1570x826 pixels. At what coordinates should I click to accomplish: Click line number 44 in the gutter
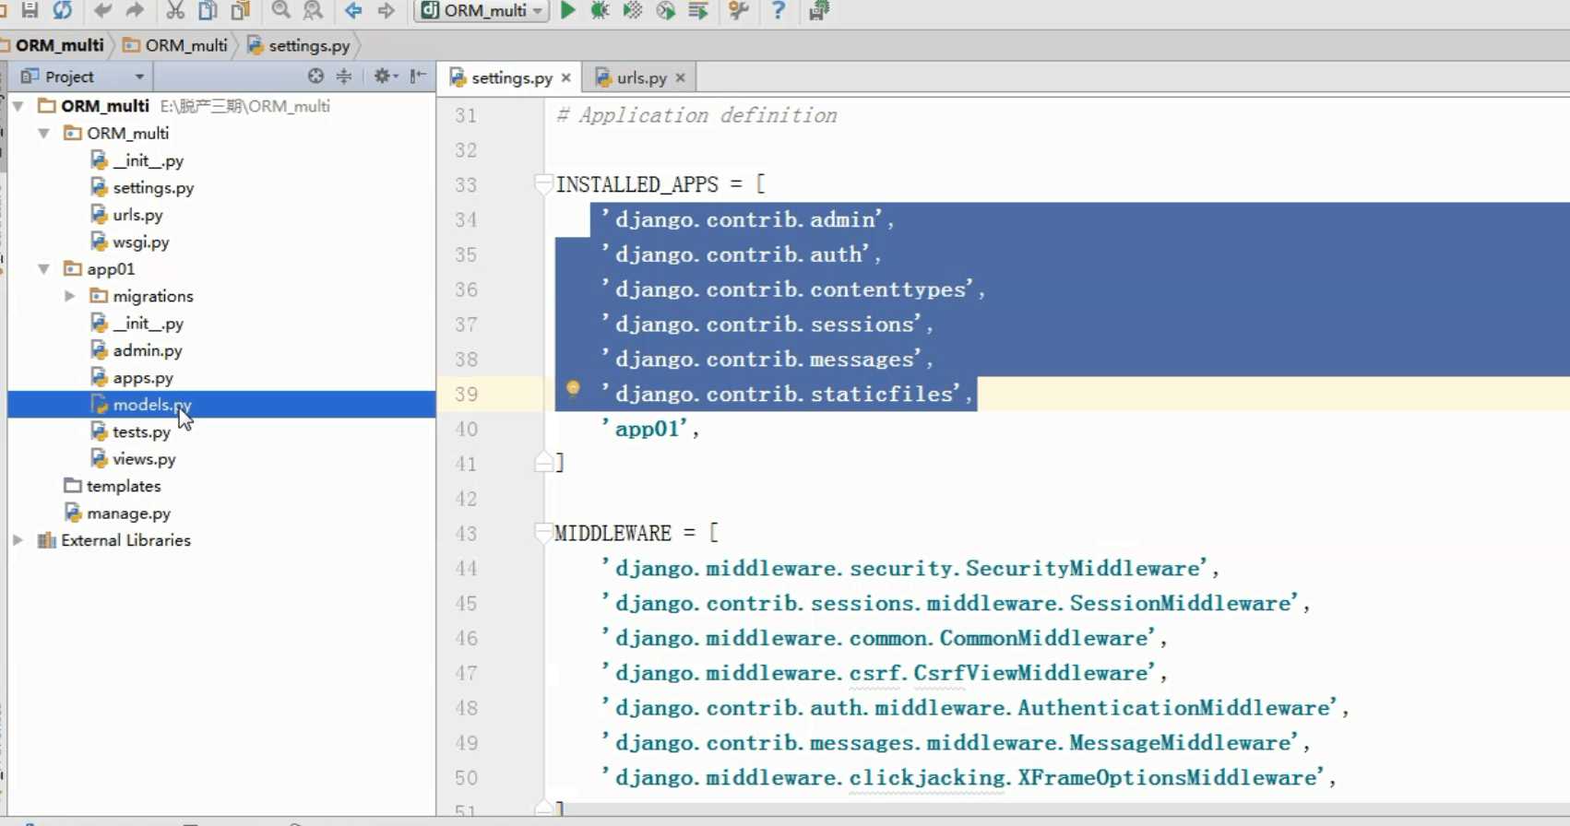(466, 569)
